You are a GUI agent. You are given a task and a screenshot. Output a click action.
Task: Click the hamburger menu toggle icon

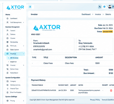coord(30,7)
